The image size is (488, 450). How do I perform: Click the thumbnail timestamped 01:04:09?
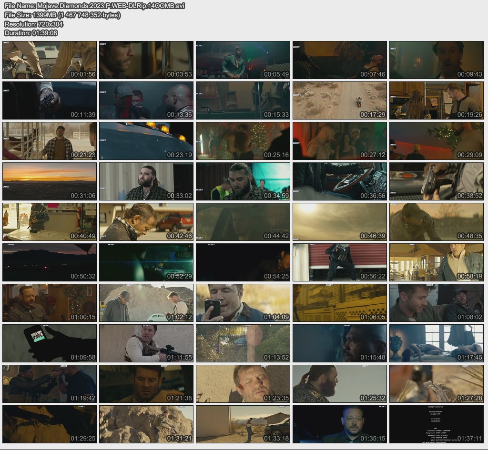(x=243, y=303)
